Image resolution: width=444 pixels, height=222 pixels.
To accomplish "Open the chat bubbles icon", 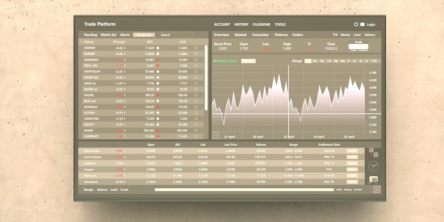I will (x=373, y=180).
